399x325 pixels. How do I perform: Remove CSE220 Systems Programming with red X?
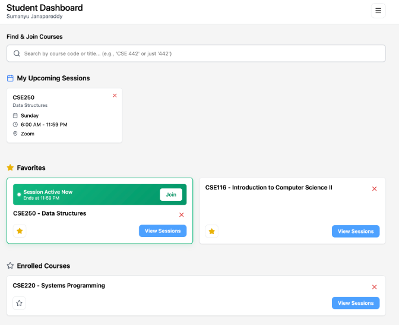coord(374,287)
